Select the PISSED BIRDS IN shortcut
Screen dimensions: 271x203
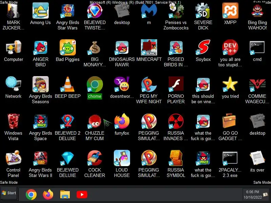[176, 48]
